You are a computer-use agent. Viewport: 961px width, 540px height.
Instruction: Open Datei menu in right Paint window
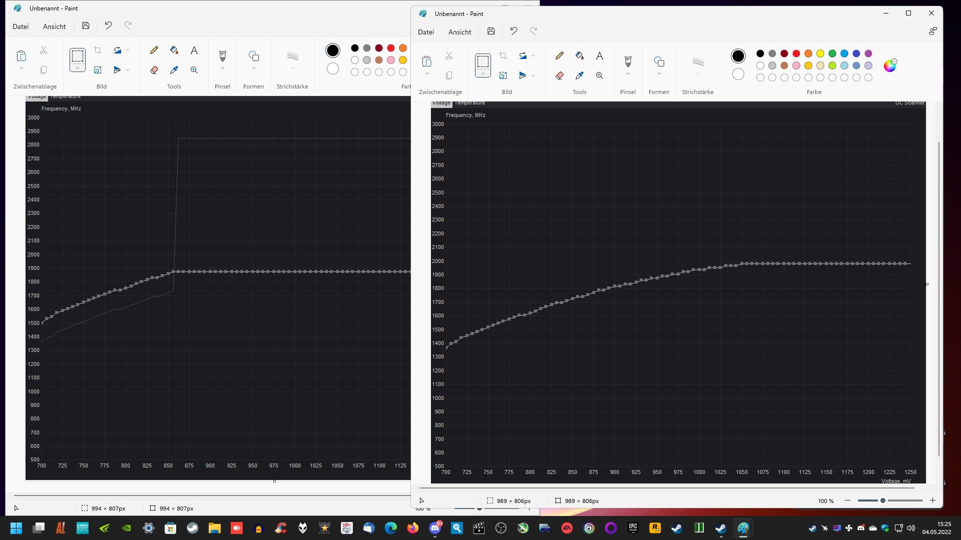click(426, 32)
